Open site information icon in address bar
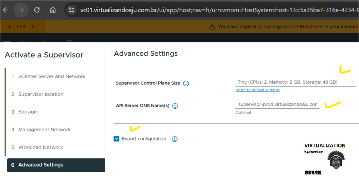This screenshot has width=359, height=178. (x=72, y=10)
